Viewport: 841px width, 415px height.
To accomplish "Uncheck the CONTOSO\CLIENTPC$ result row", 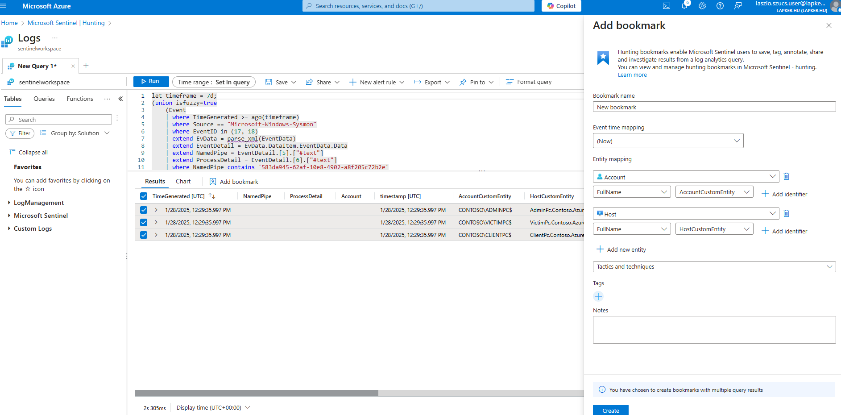I will pos(144,235).
